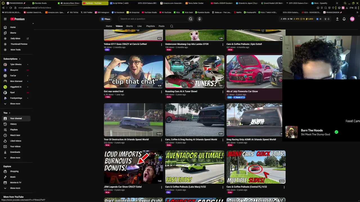Open options for 'Cars & Coffee Pullouts (Lake Mary)'
The height and width of the screenshot is (202, 360).
223,187
